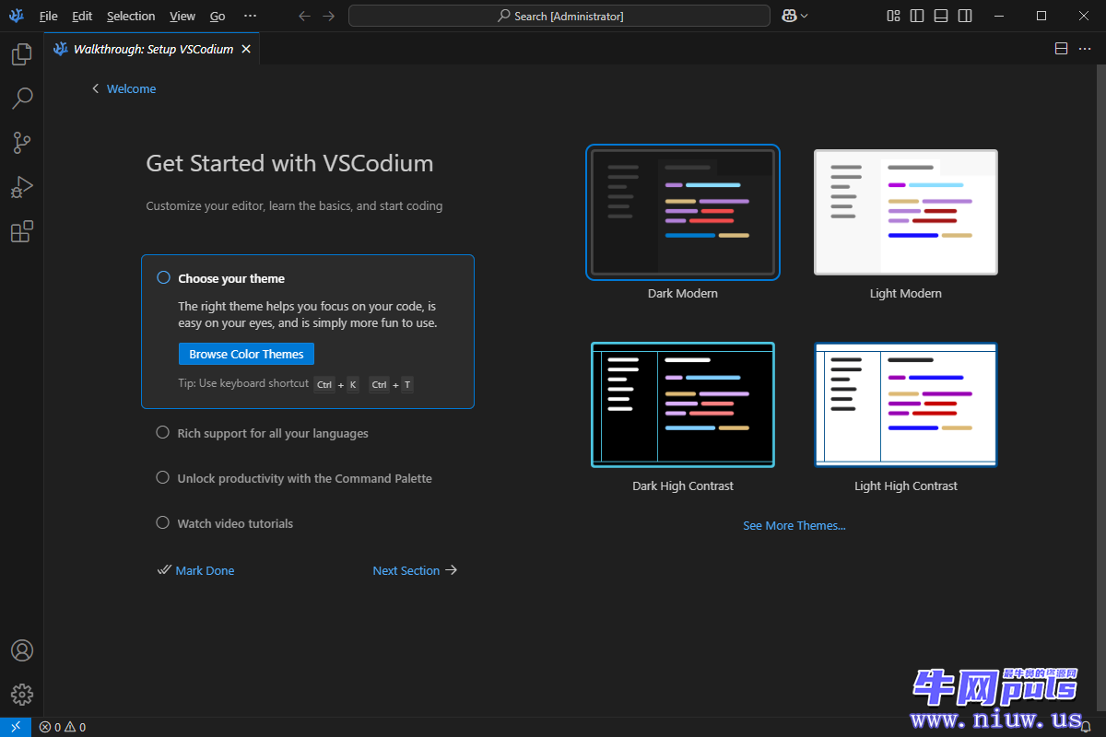
Task: Open the Source Control view
Action: [21, 142]
